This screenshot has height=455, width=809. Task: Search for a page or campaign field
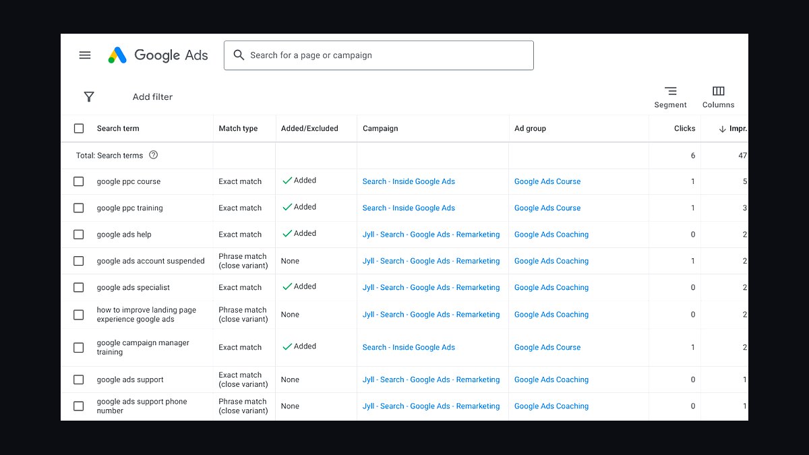click(379, 55)
